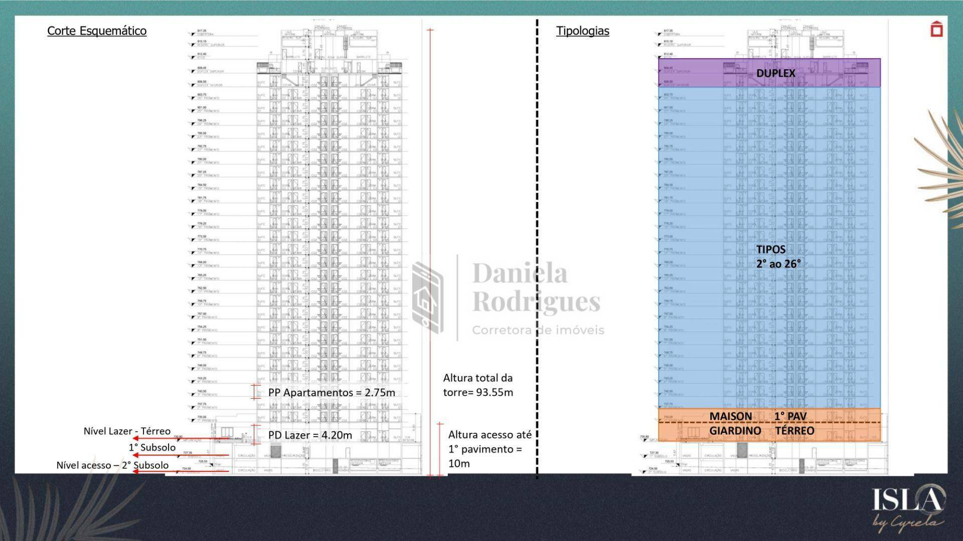Screen dimensions: 963x541
Task: Click the 'Nível Lazer - Térreo' label
Action: click(x=127, y=431)
